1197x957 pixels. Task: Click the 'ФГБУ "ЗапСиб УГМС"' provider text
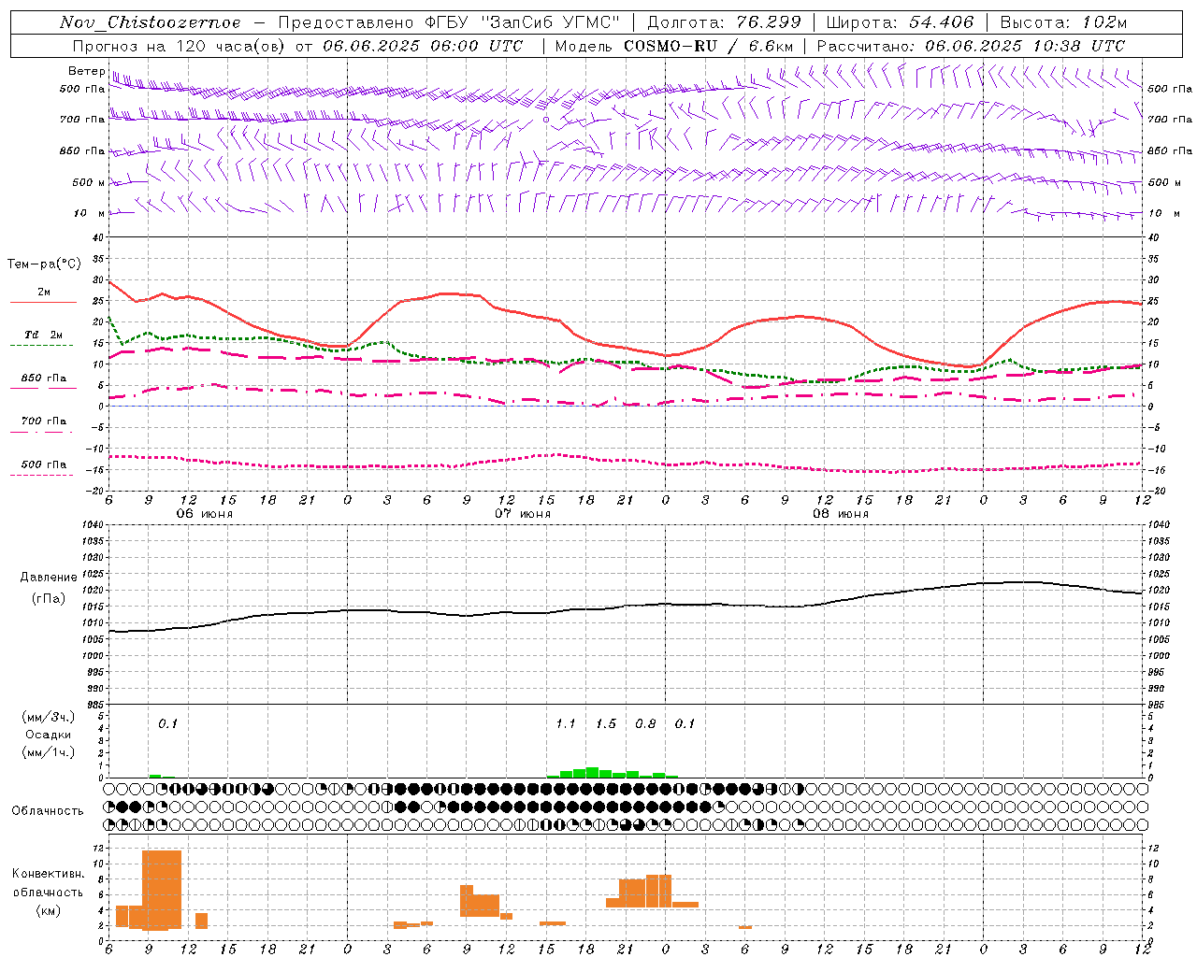524,22
